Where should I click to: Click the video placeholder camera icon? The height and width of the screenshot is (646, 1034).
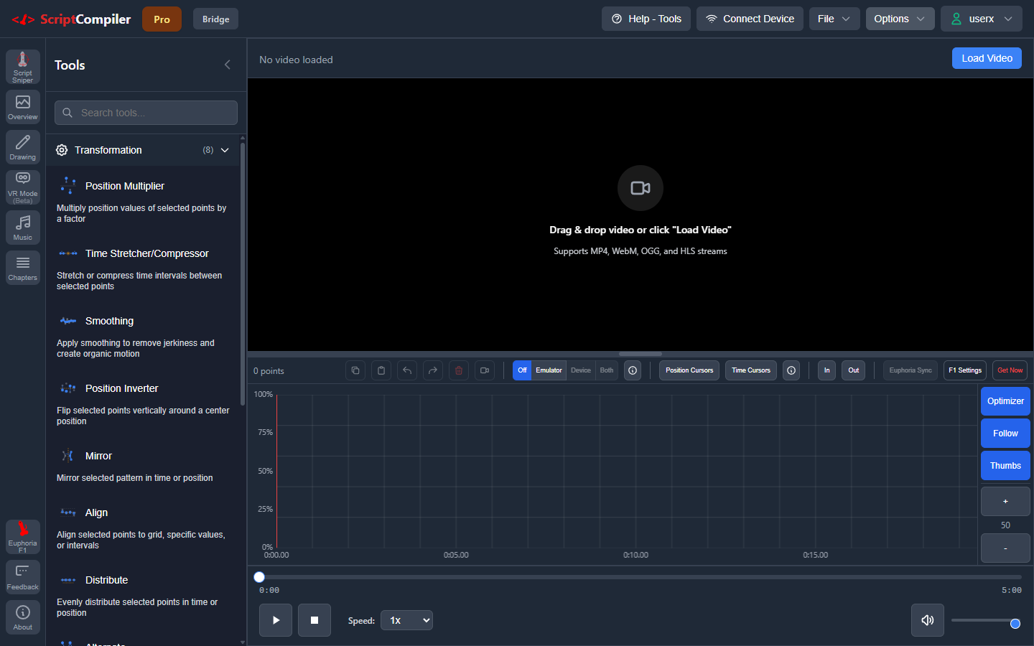point(641,188)
